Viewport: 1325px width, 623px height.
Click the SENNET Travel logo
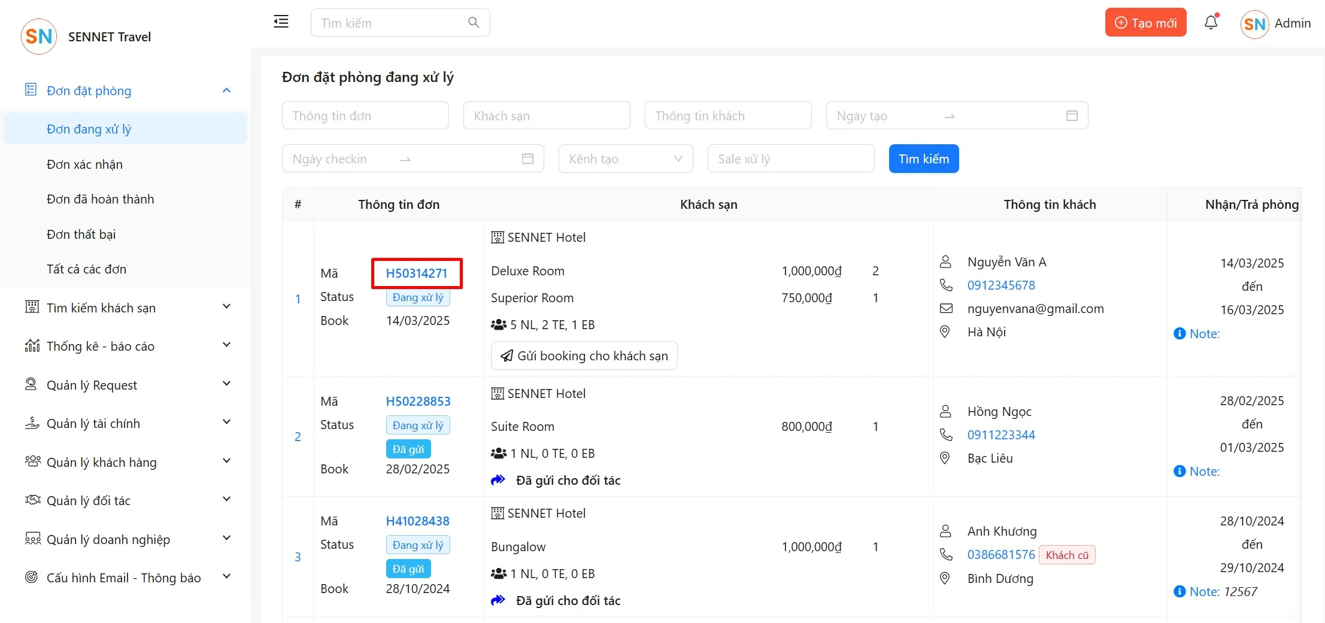click(39, 37)
